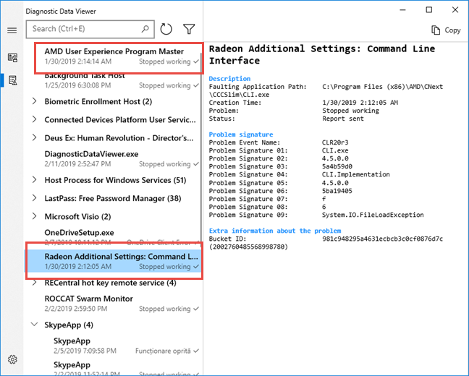Click the search magnifier icon
This screenshot has height=376, width=469.
click(x=145, y=29)
